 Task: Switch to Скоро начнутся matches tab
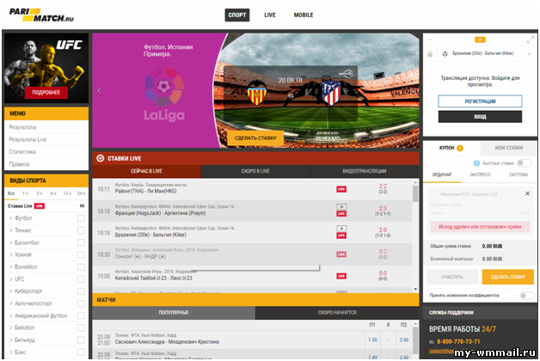point(337,313)
